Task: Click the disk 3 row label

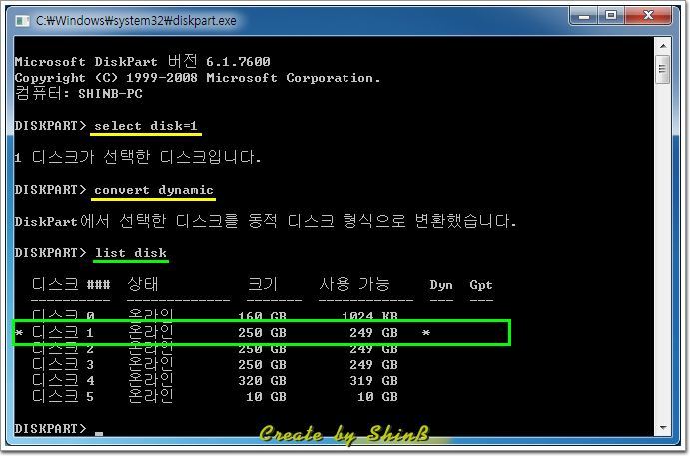Action: (63, 364)
